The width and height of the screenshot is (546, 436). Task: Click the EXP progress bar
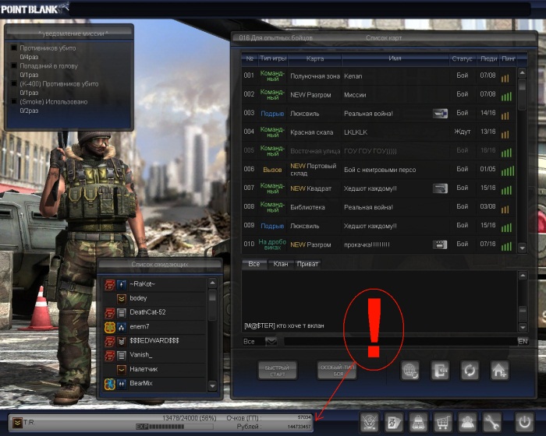(x=175, y=427)
